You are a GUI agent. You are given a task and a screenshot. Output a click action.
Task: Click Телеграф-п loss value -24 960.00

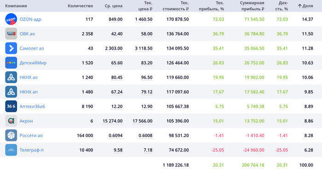tap(253, 150)
